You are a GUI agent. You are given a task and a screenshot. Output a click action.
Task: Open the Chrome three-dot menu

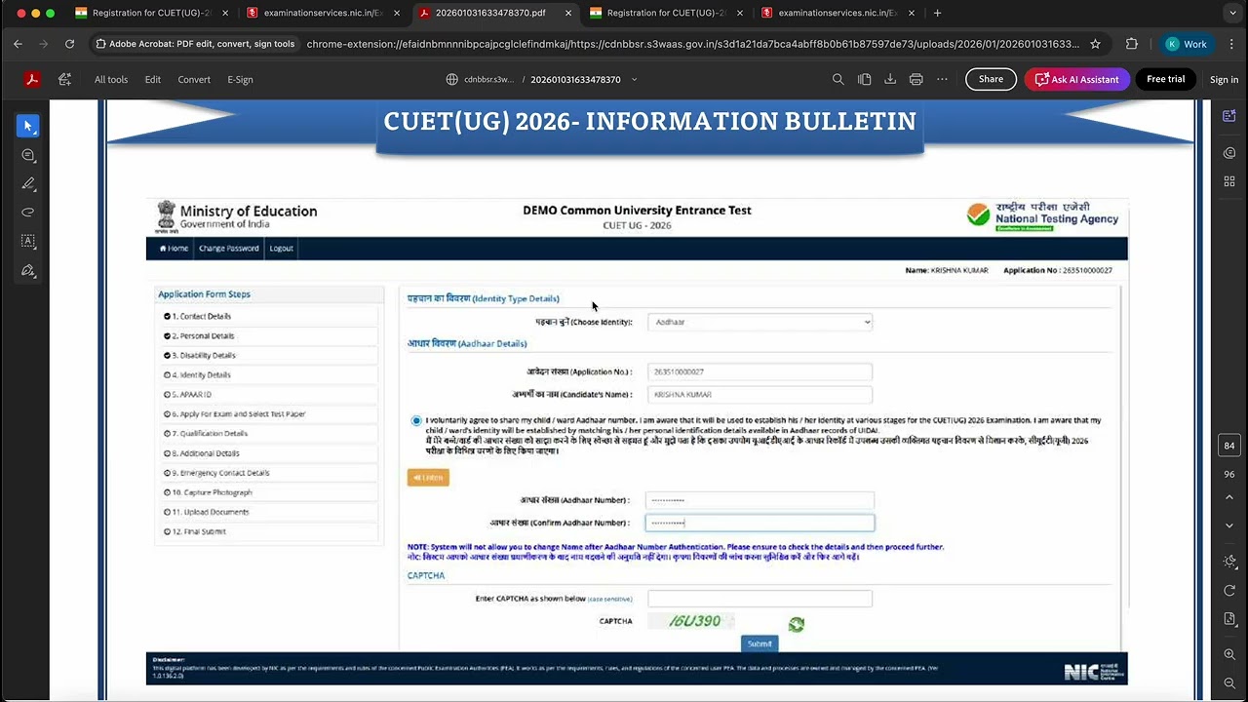(x=1231, y=44)
